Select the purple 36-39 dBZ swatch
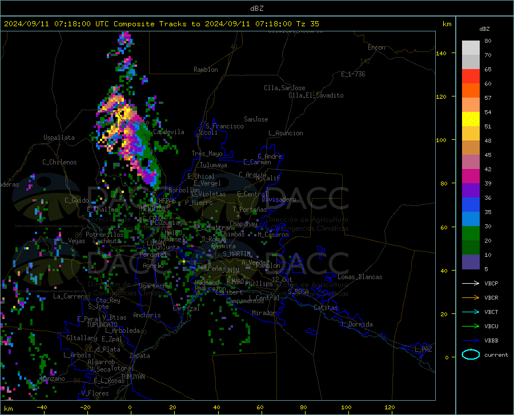The height and width of the screenshot is (415, 514). 471,191
